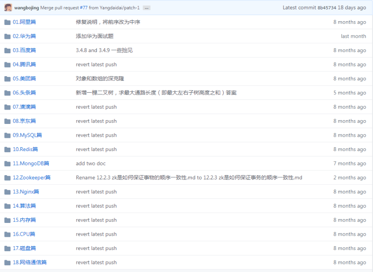Open the 01.阿里篇 folder link
This screenshot has width=373, height=272.
point(24,22)
